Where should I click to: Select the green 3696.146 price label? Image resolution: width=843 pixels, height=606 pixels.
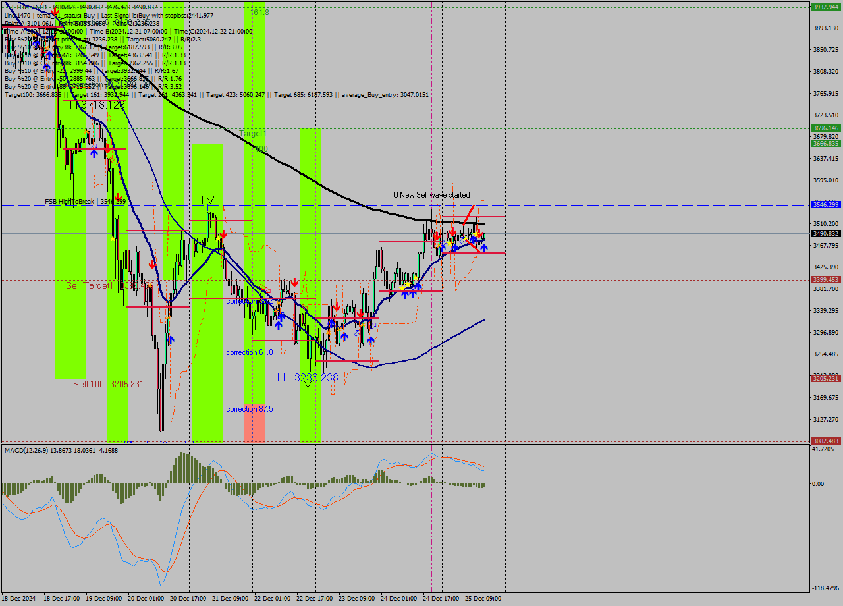click(x=826, y=128)
